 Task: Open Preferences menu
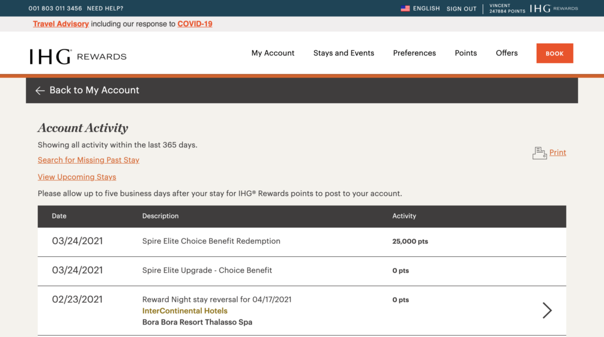415,53
